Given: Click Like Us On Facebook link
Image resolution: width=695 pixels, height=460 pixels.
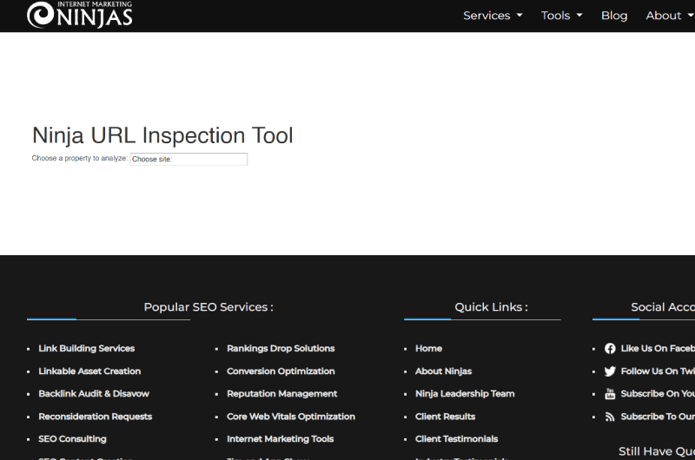Looking at the screenshot, I should coord(658,348).
